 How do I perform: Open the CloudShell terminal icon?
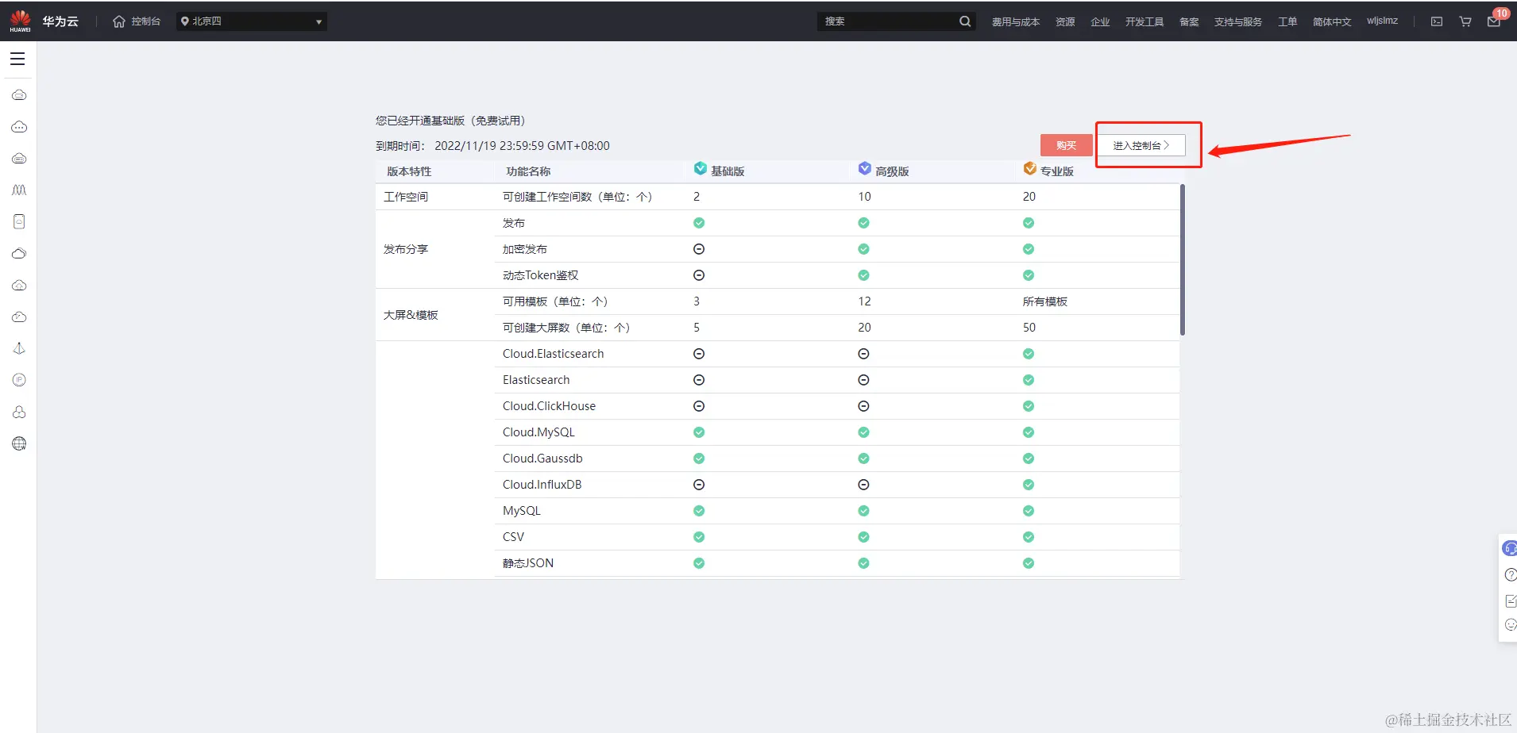1437,21
